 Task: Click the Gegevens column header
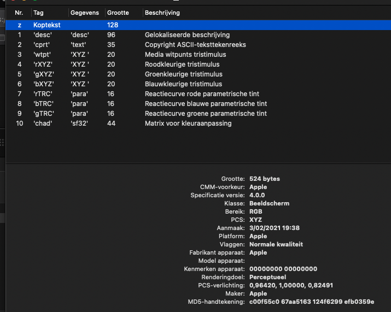coord(84,13)
